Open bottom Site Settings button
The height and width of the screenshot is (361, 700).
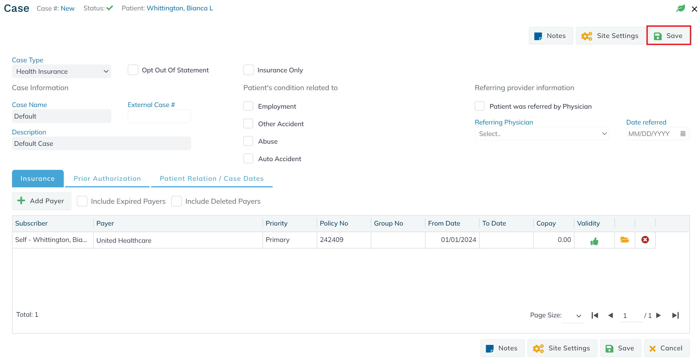point(562,348)
